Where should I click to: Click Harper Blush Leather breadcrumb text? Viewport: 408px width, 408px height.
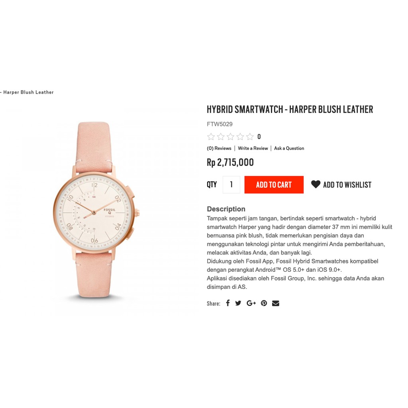pos(28,92)
